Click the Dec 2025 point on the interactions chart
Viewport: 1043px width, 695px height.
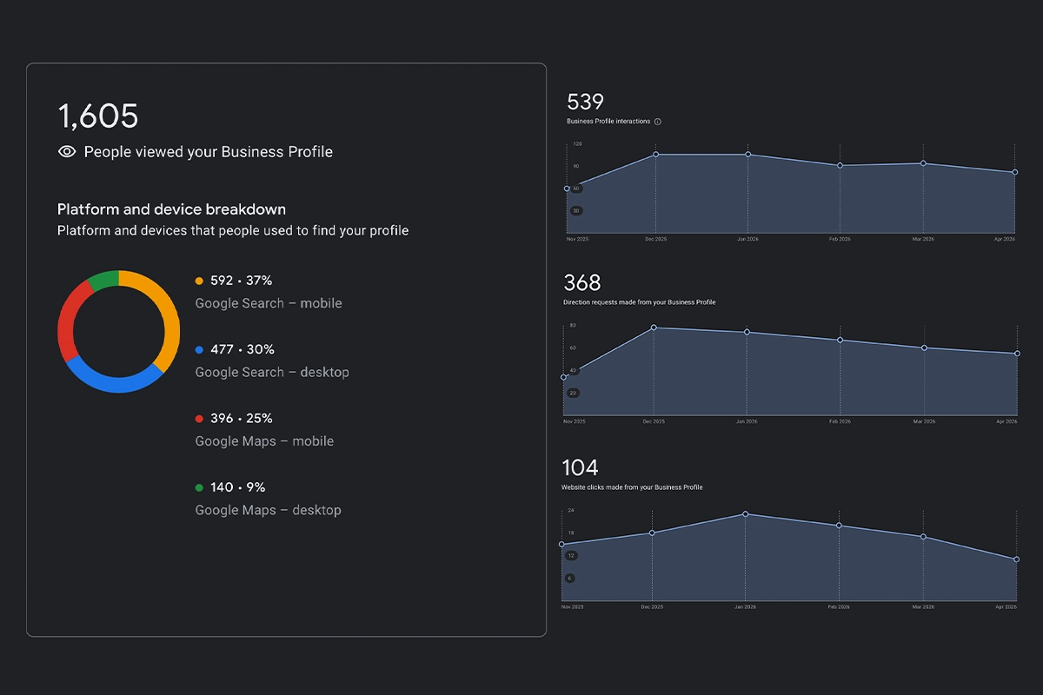(655, 155)
